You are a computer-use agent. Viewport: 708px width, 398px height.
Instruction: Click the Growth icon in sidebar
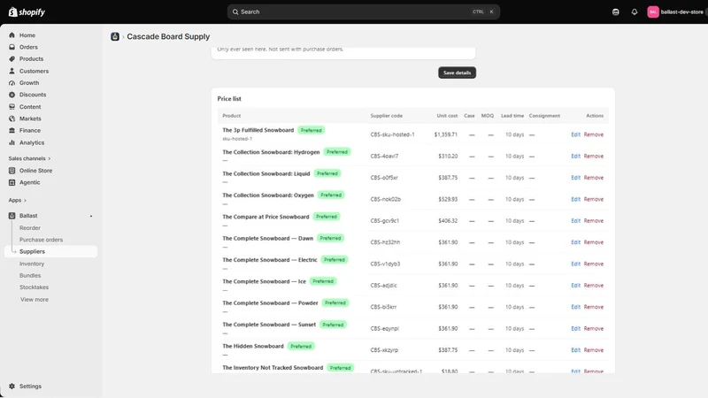point(12,82)
